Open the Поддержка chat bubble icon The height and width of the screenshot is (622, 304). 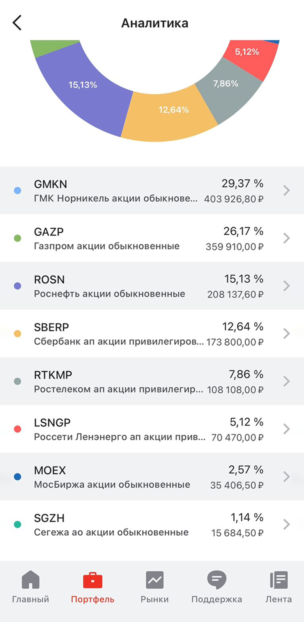(x=216, y=580)
